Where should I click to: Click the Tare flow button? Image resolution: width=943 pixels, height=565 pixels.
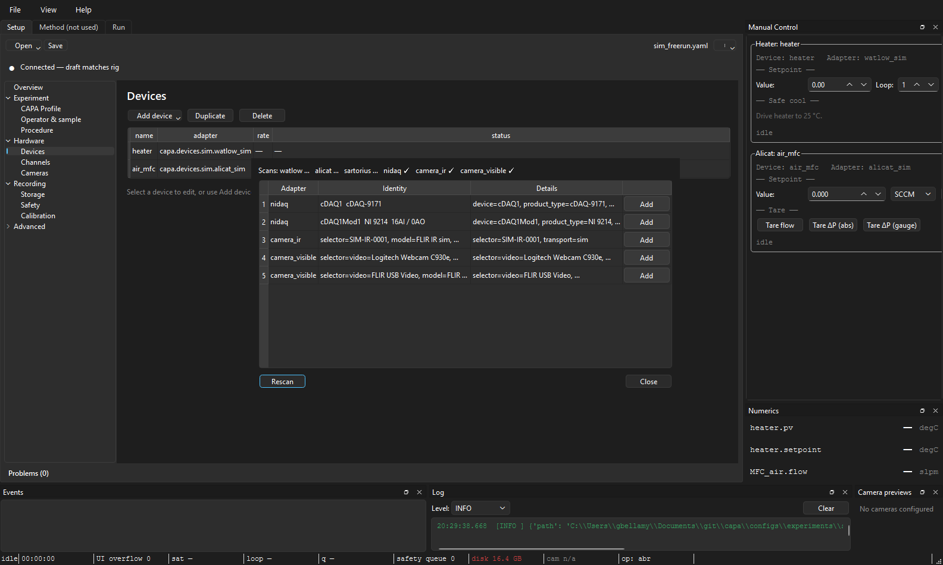pyautogui.click(x=780, y=225)
